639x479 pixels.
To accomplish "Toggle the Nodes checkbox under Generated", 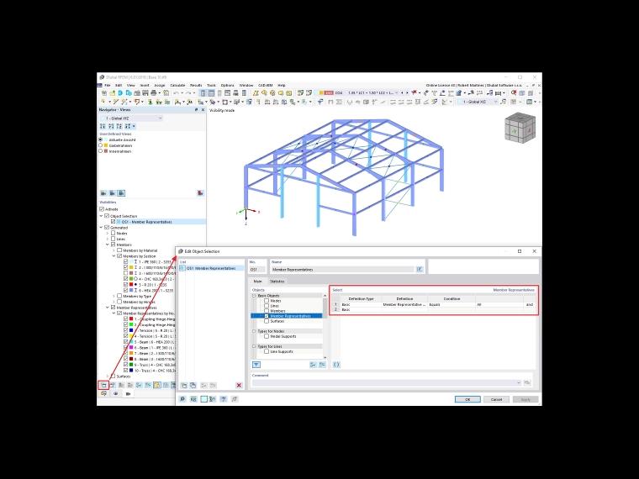I will click(x=114, y=233).
